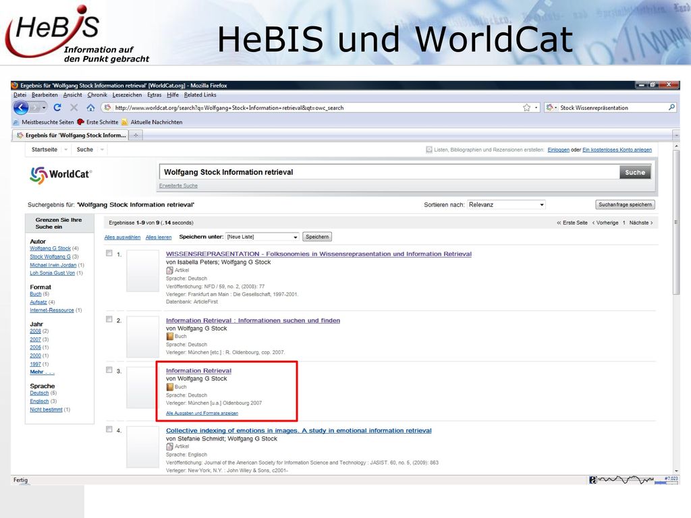This screenshot has width=691, height=518.
Task: Open the Bearbeiten menu
Action: point(45,94)
